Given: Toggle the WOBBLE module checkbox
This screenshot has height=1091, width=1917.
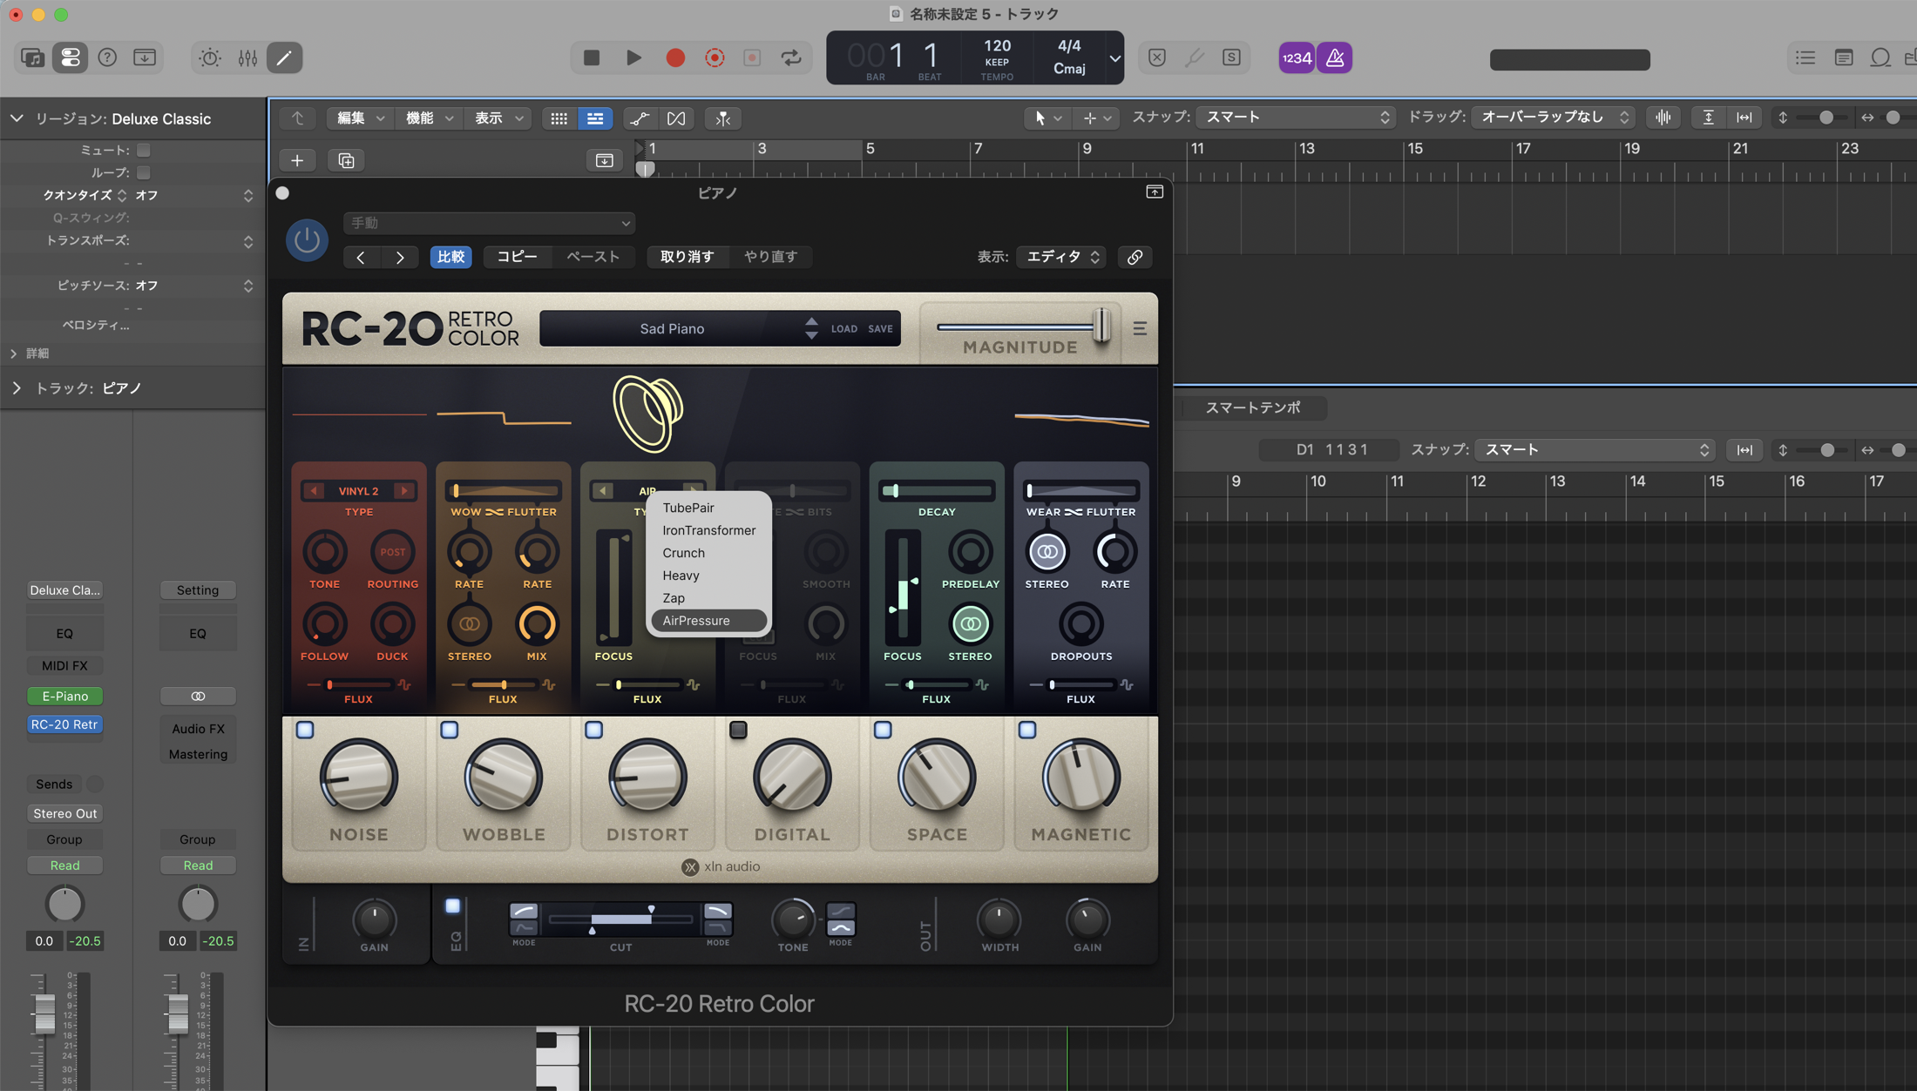Looking at the screenshot, I should [450, 730].
